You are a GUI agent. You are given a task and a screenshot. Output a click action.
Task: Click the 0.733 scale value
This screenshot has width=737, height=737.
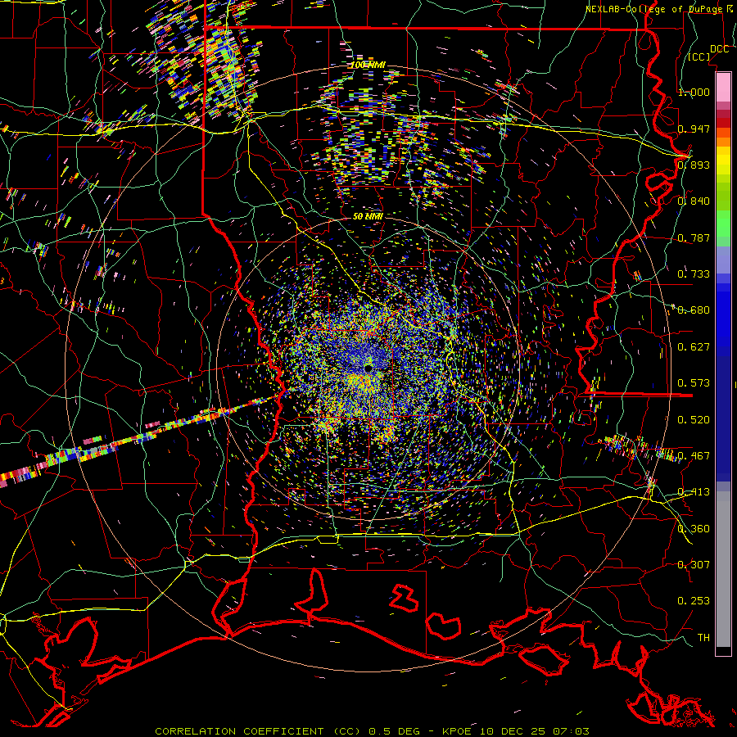pyautogui.click(x=694, y=274)
